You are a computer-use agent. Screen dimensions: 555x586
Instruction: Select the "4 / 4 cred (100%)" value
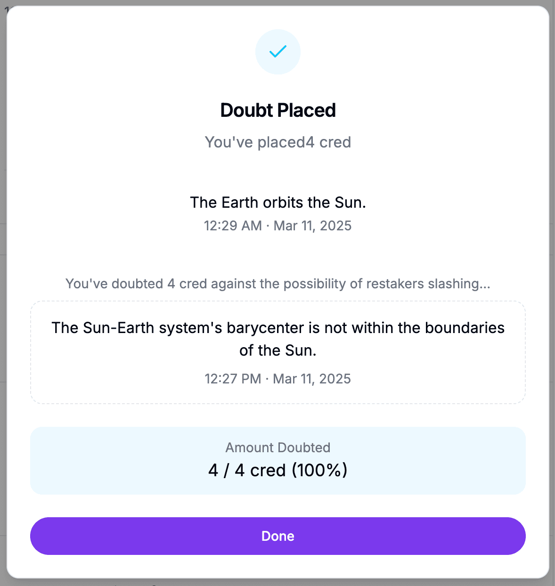[x=278, y=470]
